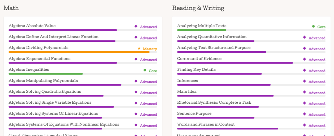Click the purple diamond next to Inferences
The image size is (334, 136).
304,81
